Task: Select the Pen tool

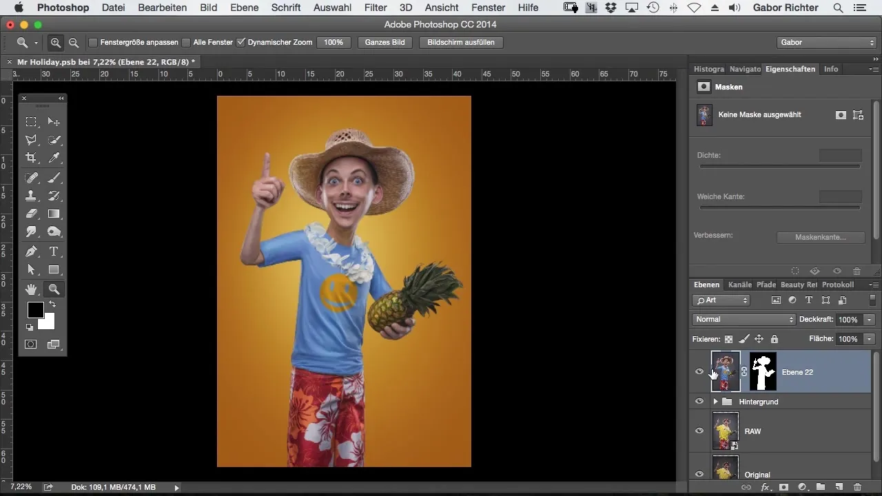Action: [x=31, y=251]
